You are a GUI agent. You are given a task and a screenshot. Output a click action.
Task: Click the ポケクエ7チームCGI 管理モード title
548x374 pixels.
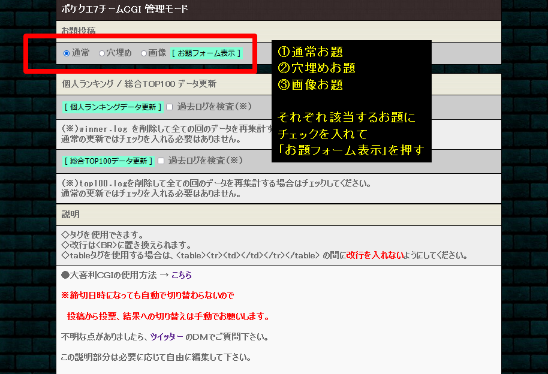click(x=125, y=9)
